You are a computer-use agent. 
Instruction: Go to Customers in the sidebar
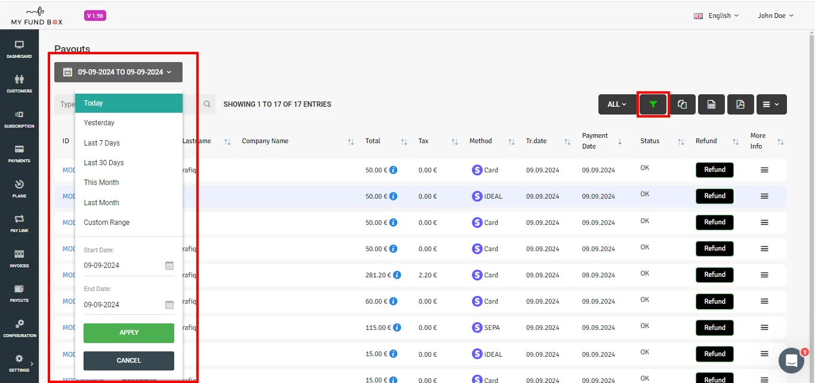(x=19, y=84)
